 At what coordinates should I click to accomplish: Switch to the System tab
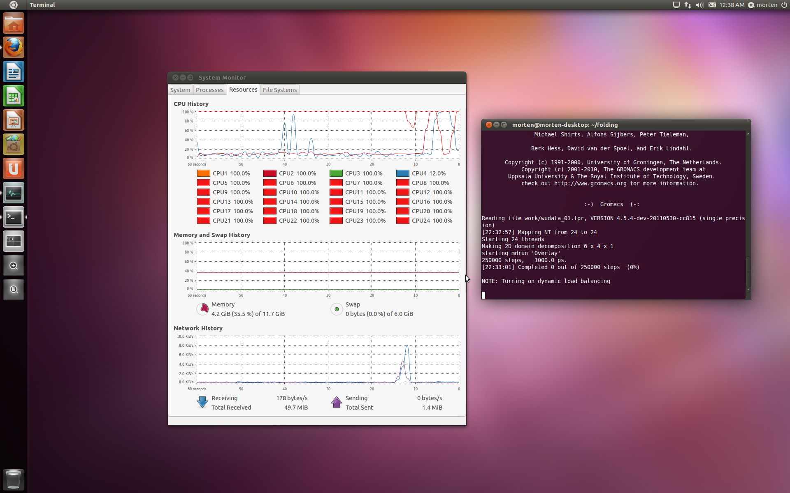point(180,90)
